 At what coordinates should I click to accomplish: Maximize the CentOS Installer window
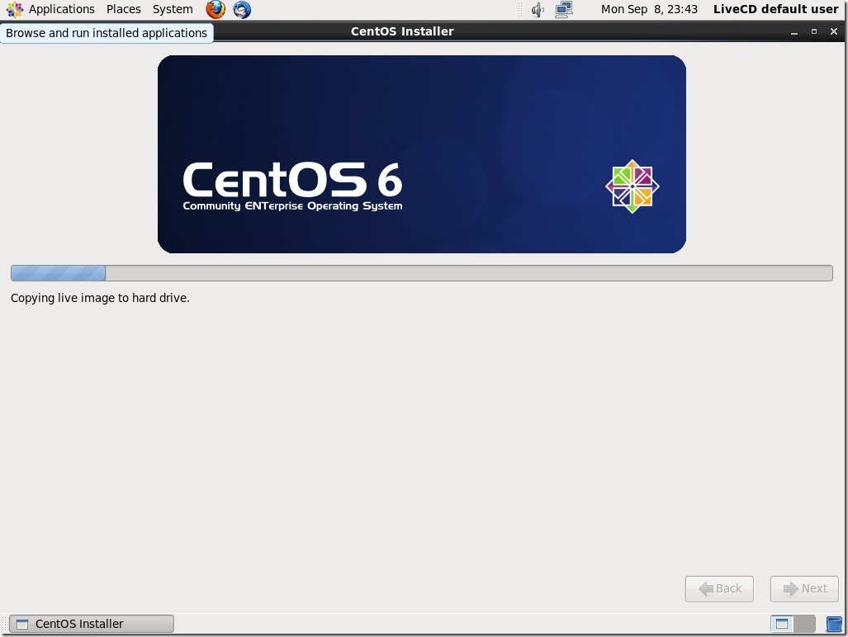coord(814,32)
